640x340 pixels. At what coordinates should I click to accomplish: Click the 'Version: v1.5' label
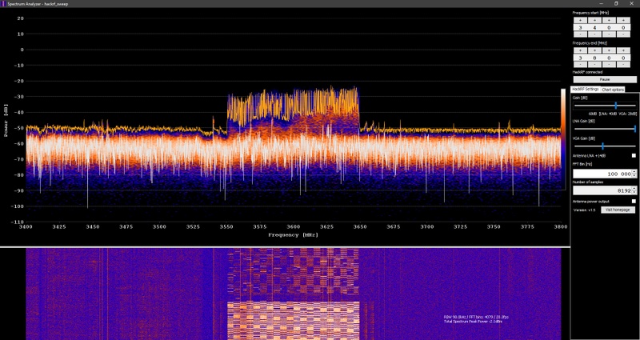[585, 210]
